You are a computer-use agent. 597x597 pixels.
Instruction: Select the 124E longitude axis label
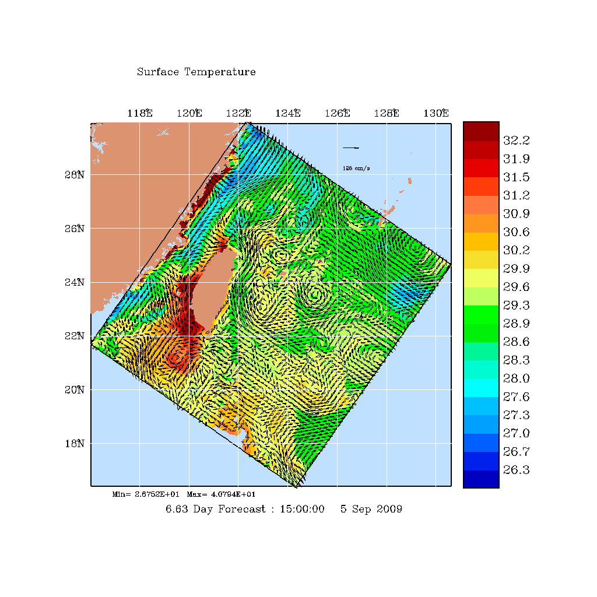[288, 113]
